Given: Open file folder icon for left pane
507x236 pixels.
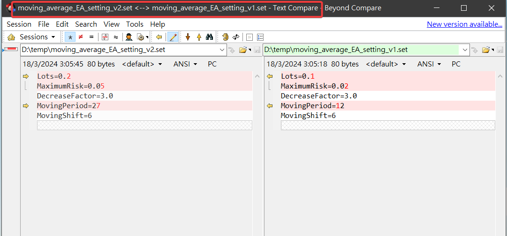Looking at the screenshot, I should coord(242,50).
